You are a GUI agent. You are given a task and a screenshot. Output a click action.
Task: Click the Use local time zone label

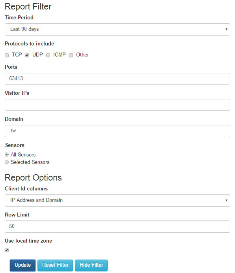tap(28, 241)
